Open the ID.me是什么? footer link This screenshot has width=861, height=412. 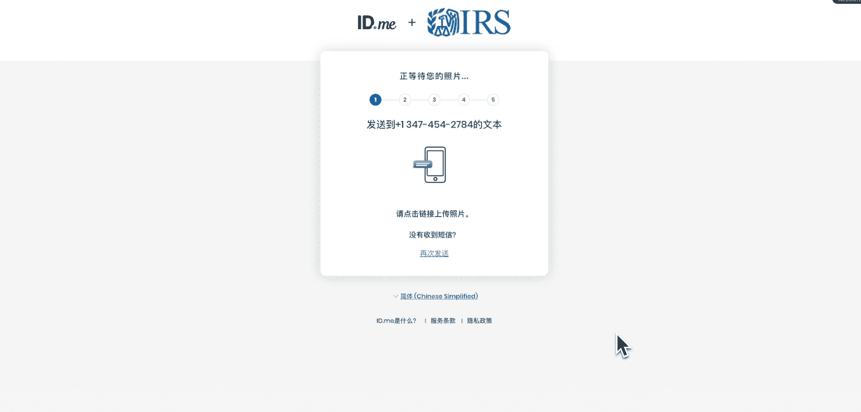tap(396, 321)
